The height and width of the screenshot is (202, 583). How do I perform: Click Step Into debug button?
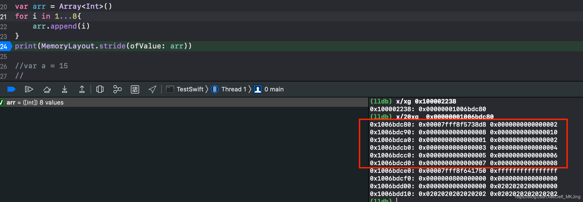[x=65, y=89]
